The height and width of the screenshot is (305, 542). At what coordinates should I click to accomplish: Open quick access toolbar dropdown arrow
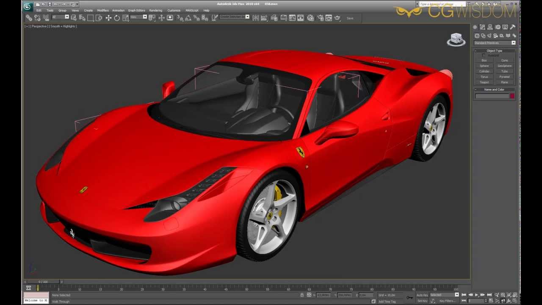point(77,4)
